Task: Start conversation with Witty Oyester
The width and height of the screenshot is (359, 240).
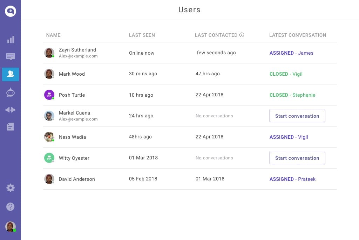Action: pyautogui.click(x=297, y=158)
